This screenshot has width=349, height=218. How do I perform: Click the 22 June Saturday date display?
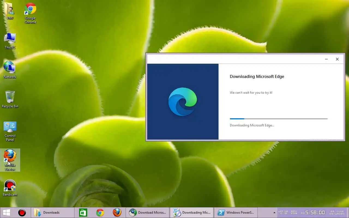point(337,213)
